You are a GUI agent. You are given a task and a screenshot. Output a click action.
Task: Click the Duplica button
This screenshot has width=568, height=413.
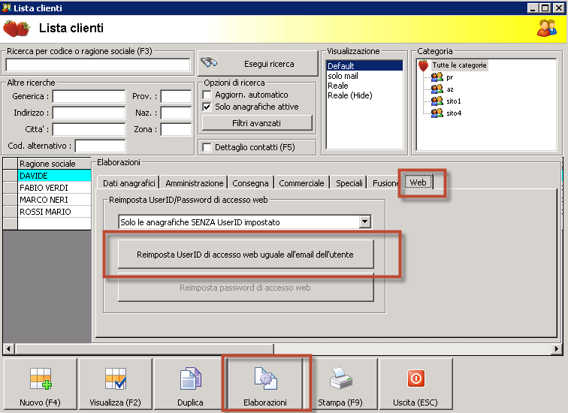(x=190, y=384)
